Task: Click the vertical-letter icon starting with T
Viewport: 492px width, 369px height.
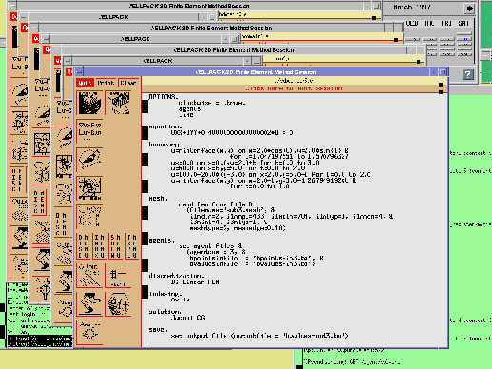Action: pyautogui.click(x=131, y=246)
